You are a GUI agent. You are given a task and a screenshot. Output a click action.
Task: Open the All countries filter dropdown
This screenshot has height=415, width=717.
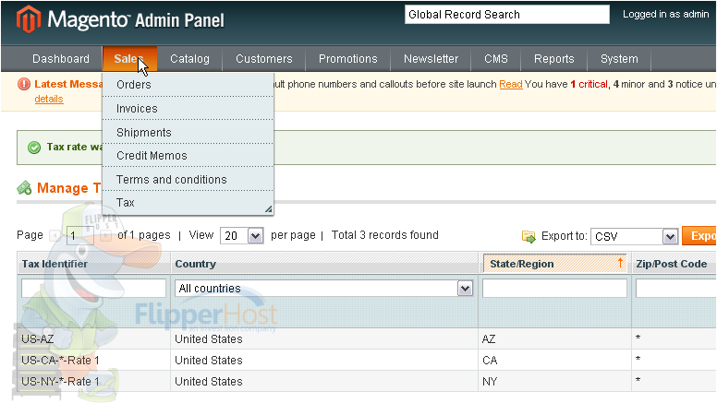(323, 288)
